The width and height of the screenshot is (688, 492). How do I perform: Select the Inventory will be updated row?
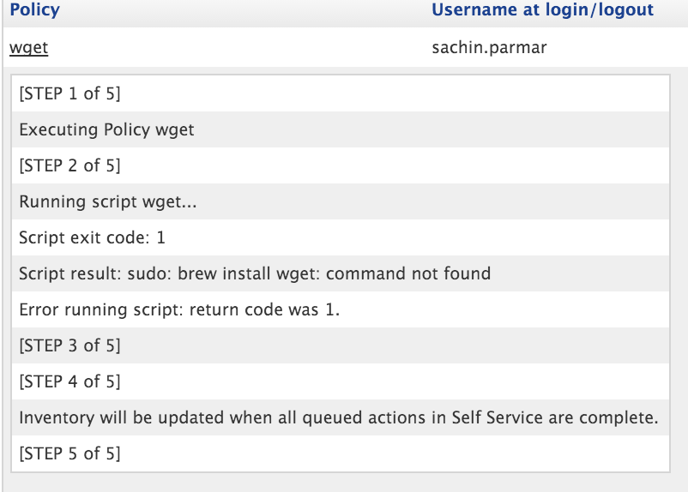tap(341, 417)
